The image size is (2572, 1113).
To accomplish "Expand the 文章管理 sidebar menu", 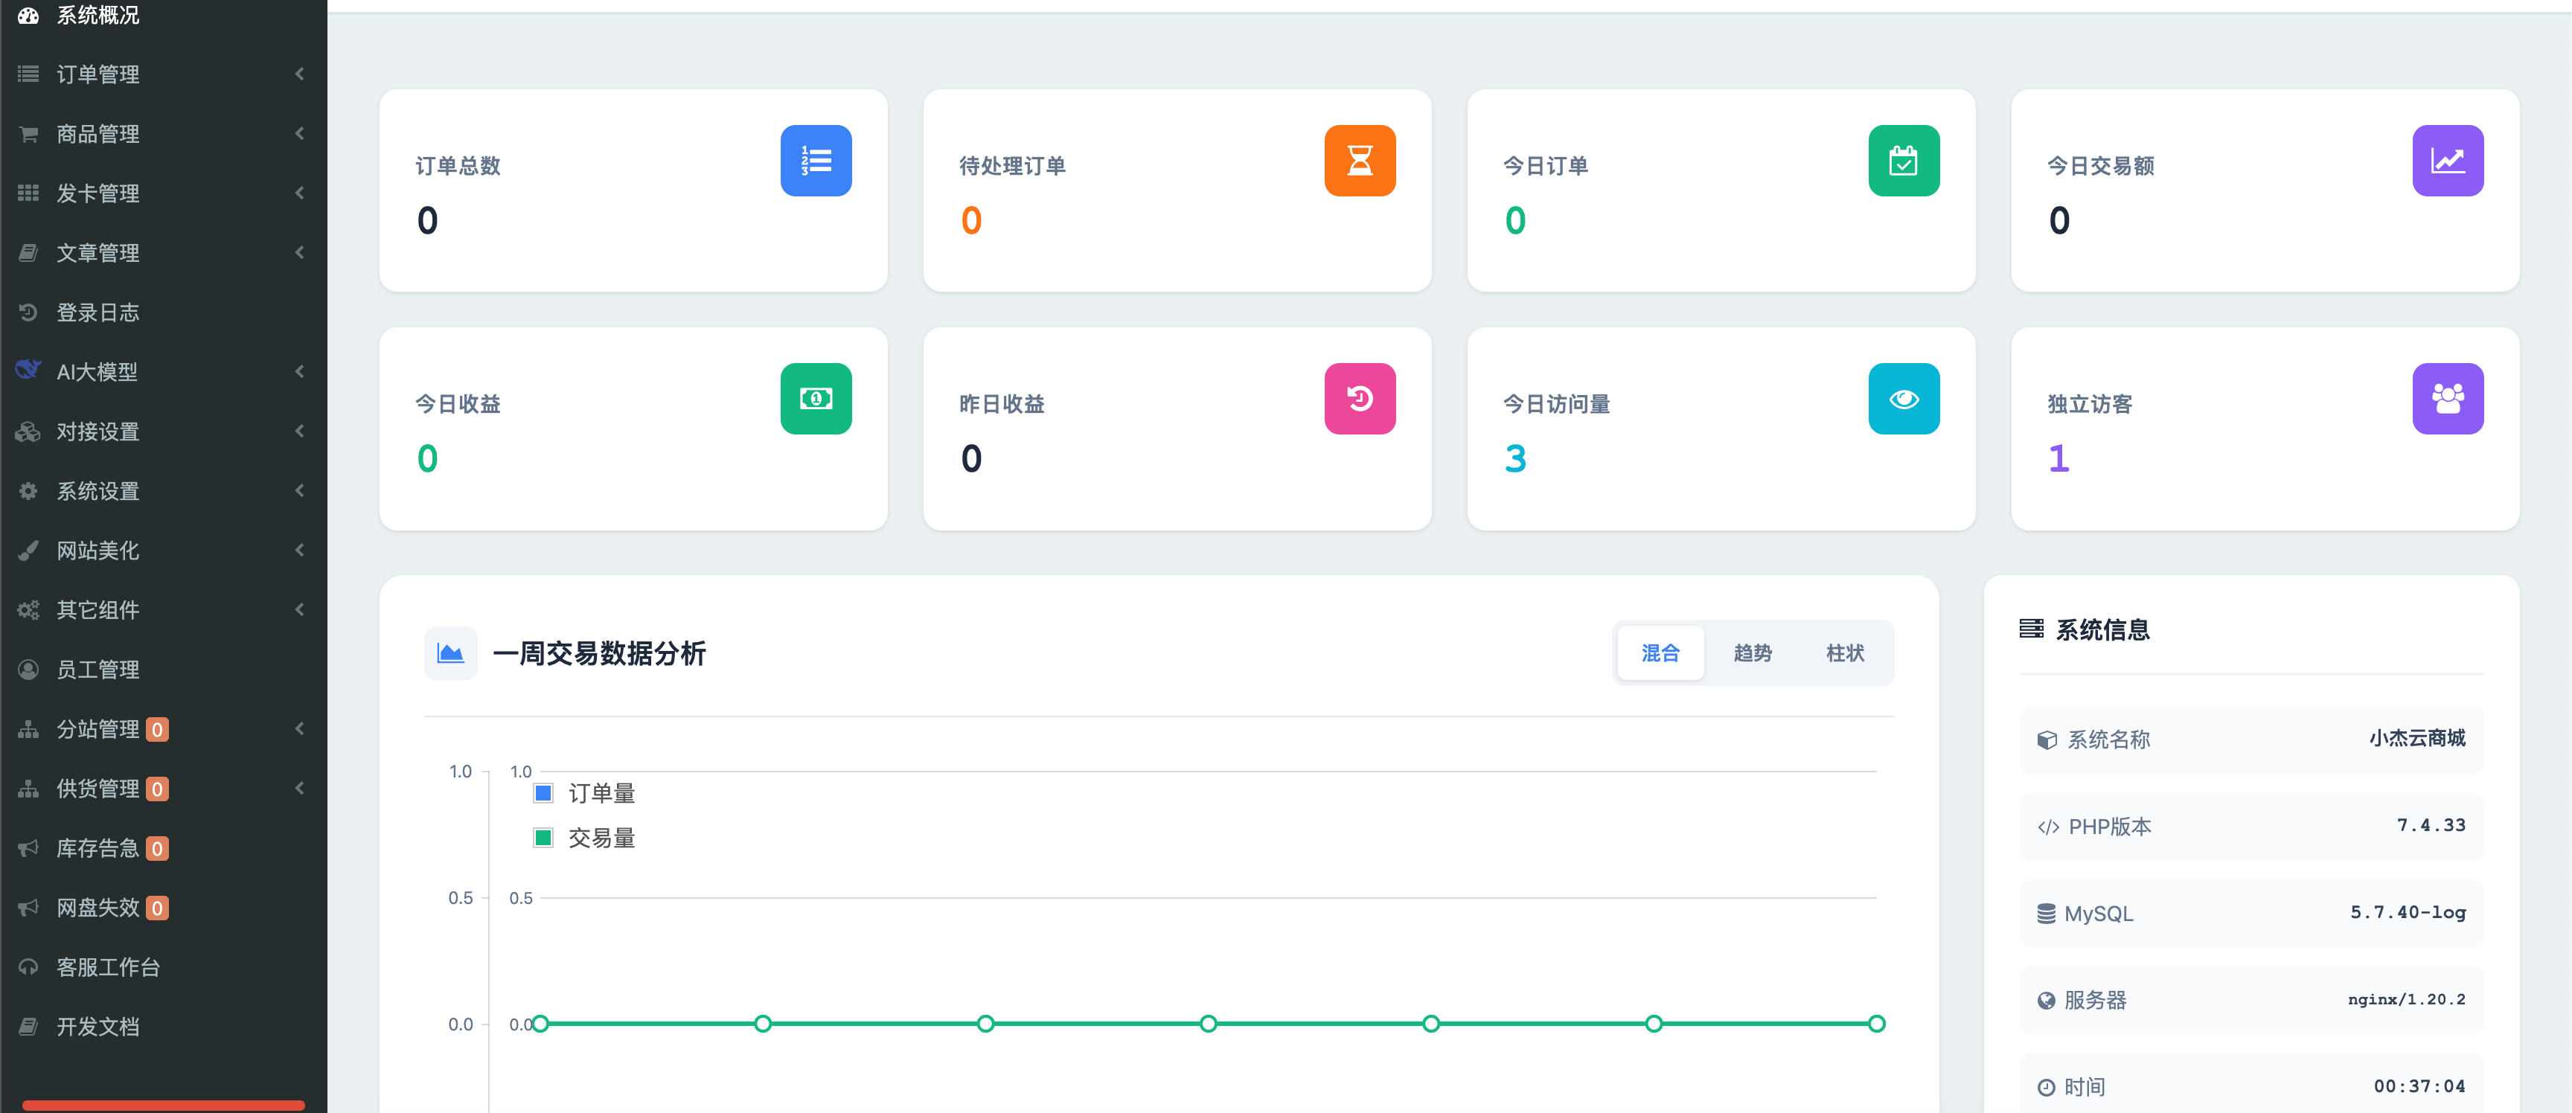I will pyautogui.click(x=164, y=252).
